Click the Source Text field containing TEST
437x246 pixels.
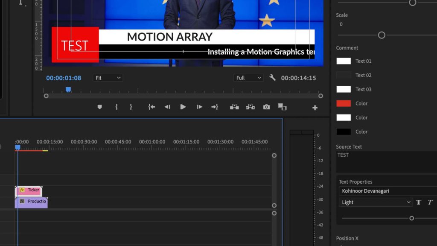[384, 161]
